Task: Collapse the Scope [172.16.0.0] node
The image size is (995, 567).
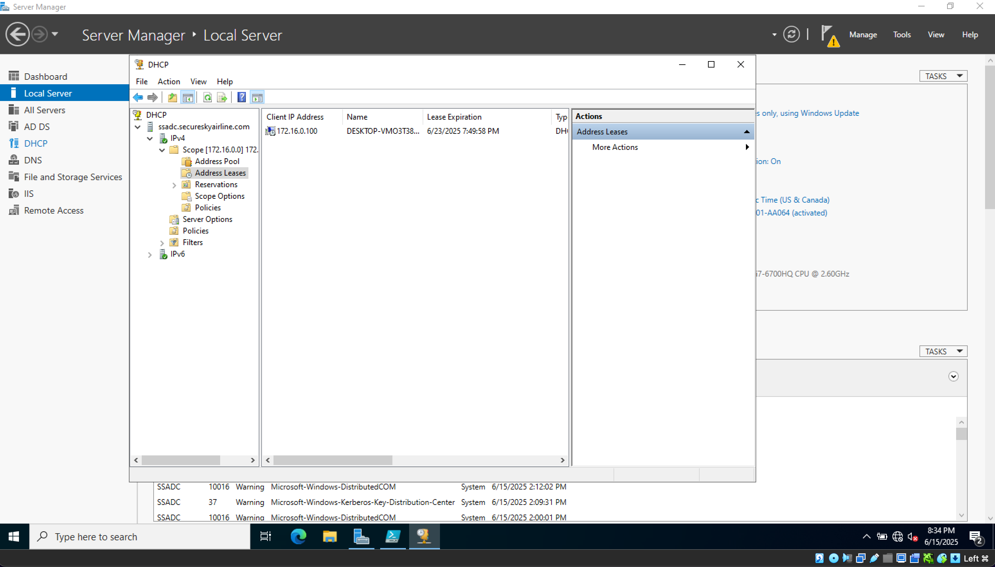Action: click(x=162, y=150)
